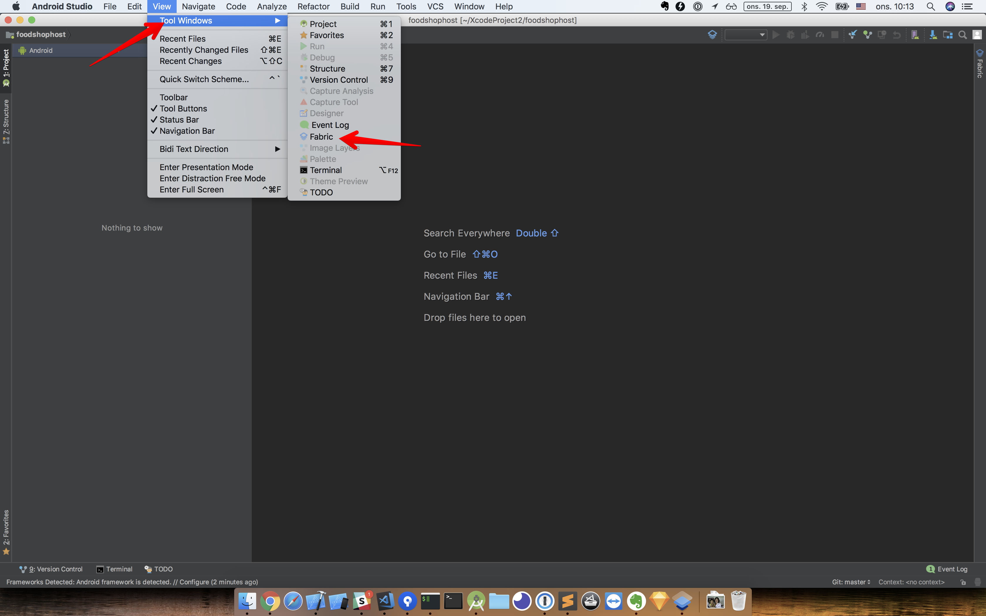The image size is (986, 616).
Task: Click the user account avatar icon
Action: (x=977, y=35)
